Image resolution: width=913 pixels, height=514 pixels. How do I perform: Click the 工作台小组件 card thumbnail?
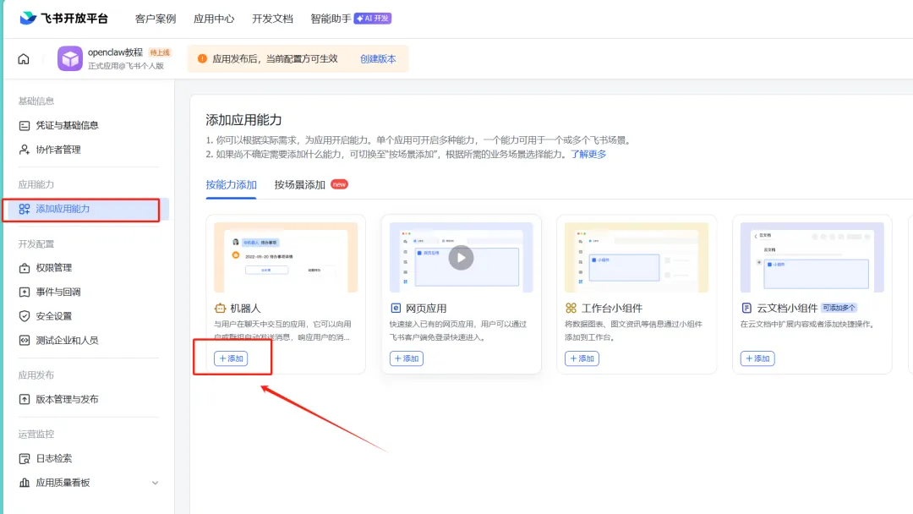tap(637, 257)
